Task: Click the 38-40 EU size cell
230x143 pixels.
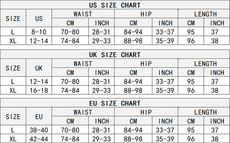Action: point(39,130)
